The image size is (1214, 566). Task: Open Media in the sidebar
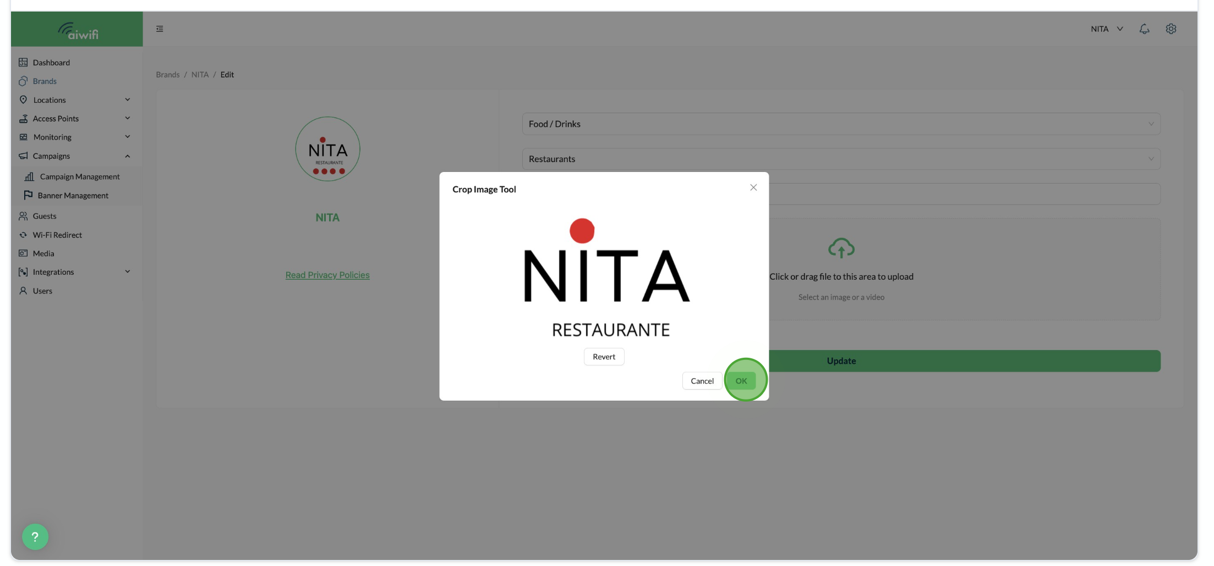click(x=43, y=253)
